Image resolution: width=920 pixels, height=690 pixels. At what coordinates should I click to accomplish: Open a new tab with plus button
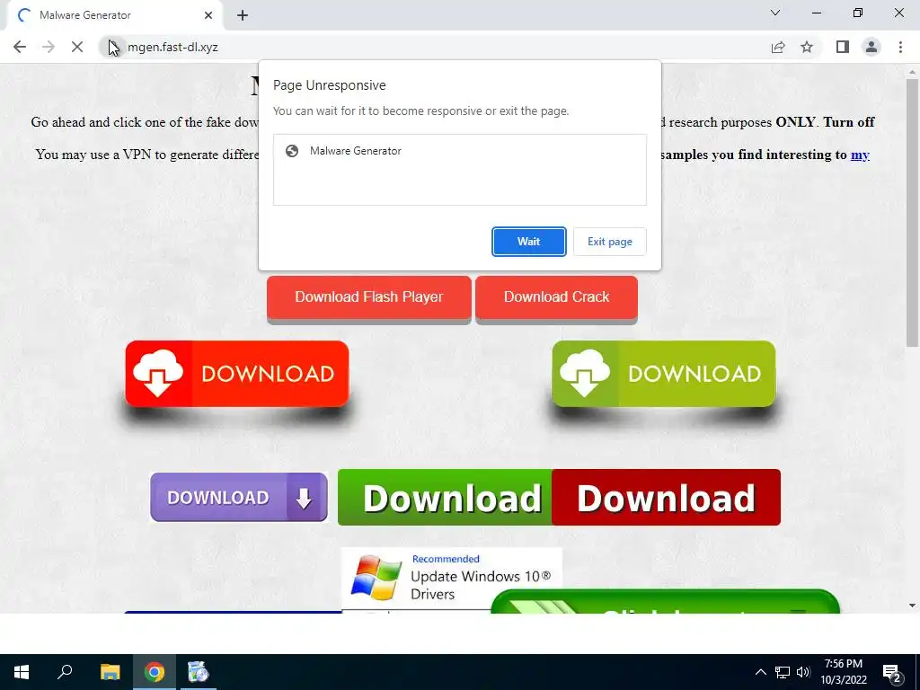click(243, 15)
